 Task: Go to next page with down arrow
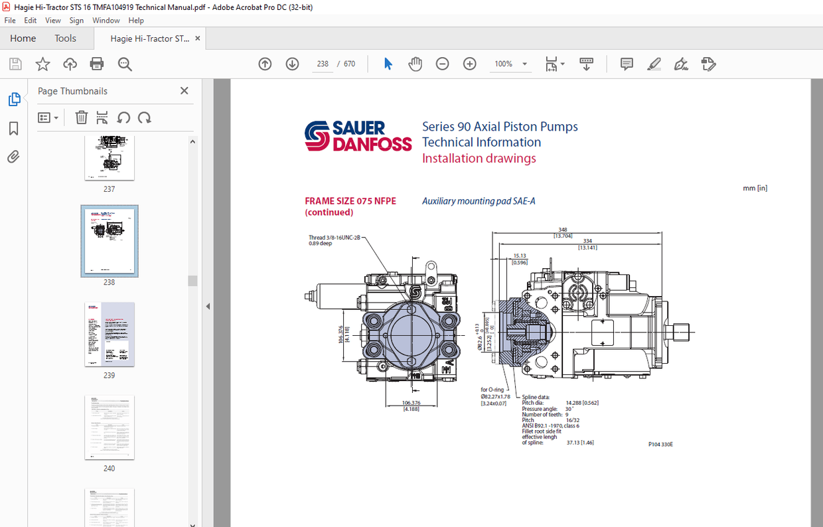pyautogui.click(x=292, y=64)
